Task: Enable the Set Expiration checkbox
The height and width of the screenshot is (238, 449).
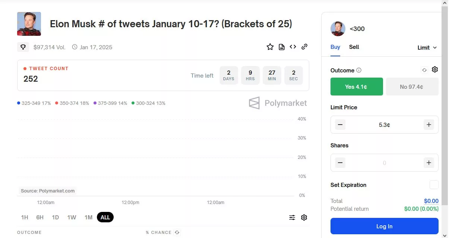Action: pyautogui.click(x=434, y=185)
